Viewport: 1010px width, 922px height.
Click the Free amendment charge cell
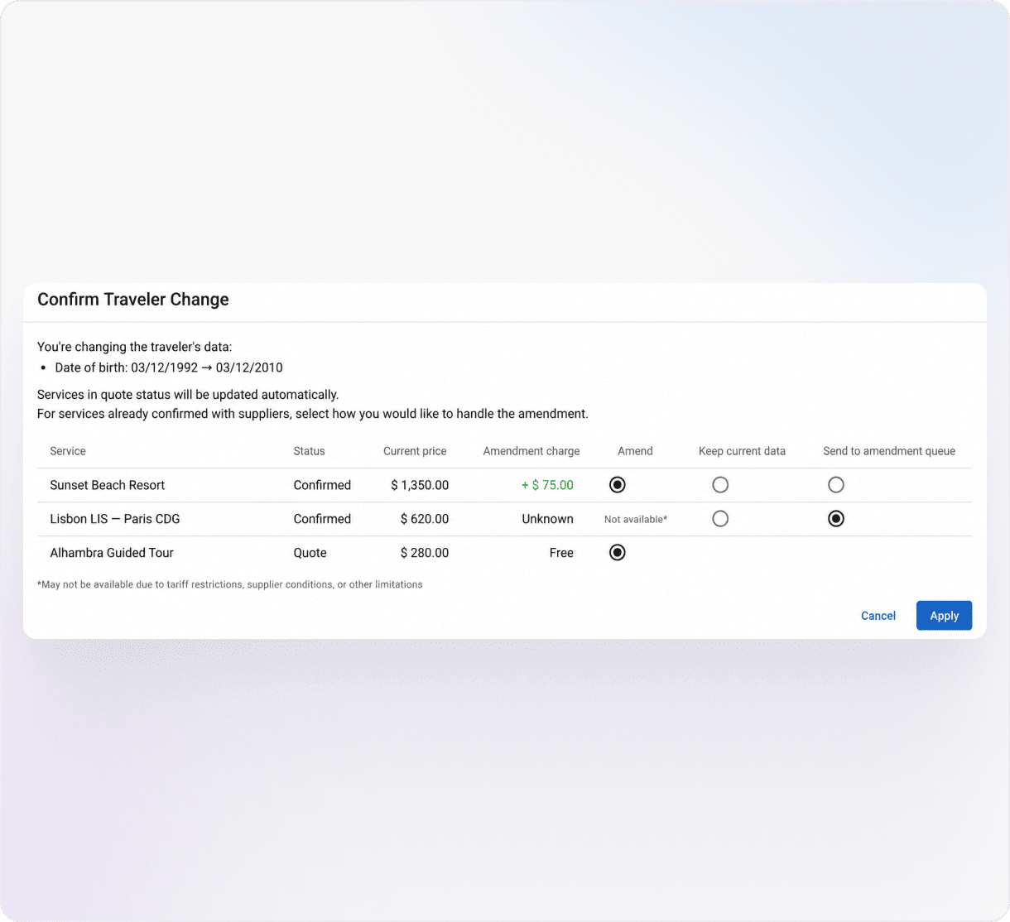pos(561,553)
